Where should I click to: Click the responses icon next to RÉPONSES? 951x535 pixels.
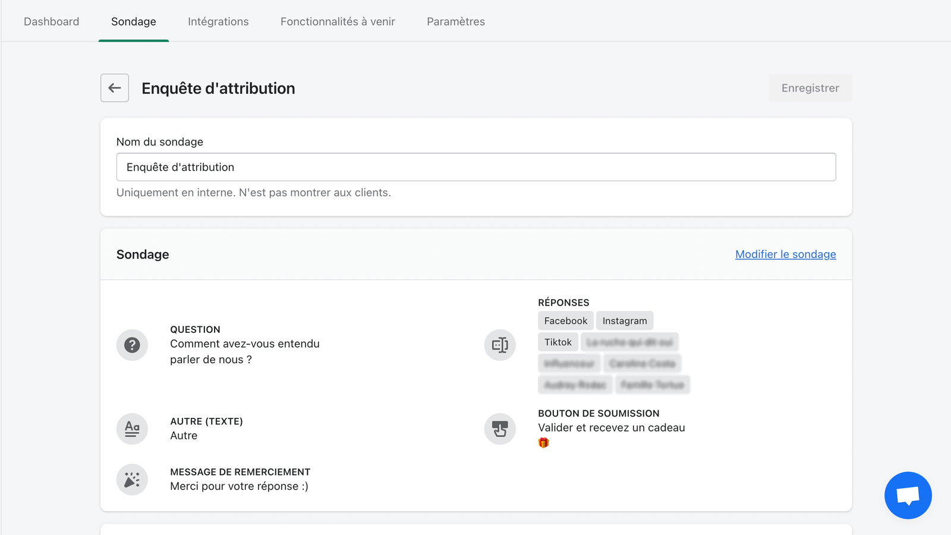pyautogui.click(x=500, y=345)
